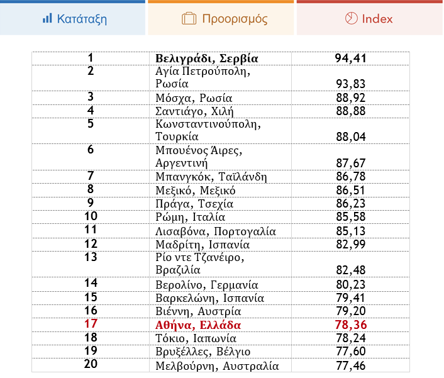This screenshot has width=444, height=378.
Task: Click the red rank number 17
Action: coord(91,324)
